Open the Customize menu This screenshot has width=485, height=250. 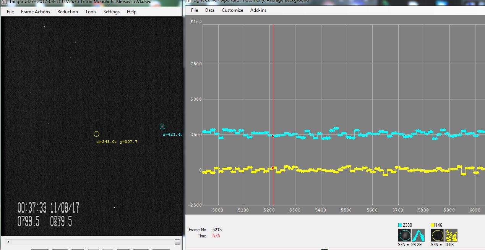(x=232, y=10)
